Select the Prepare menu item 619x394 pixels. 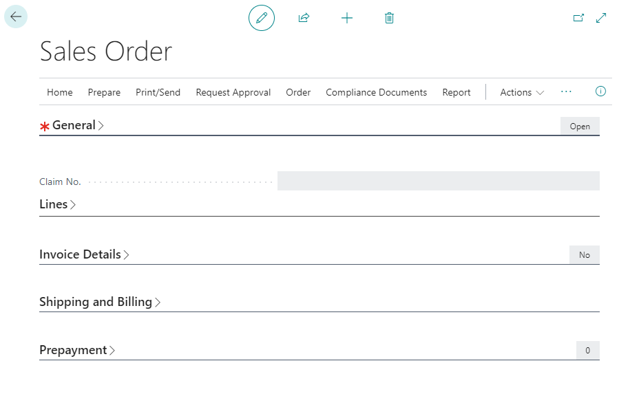pyautogui.click(x=104, y=92)
